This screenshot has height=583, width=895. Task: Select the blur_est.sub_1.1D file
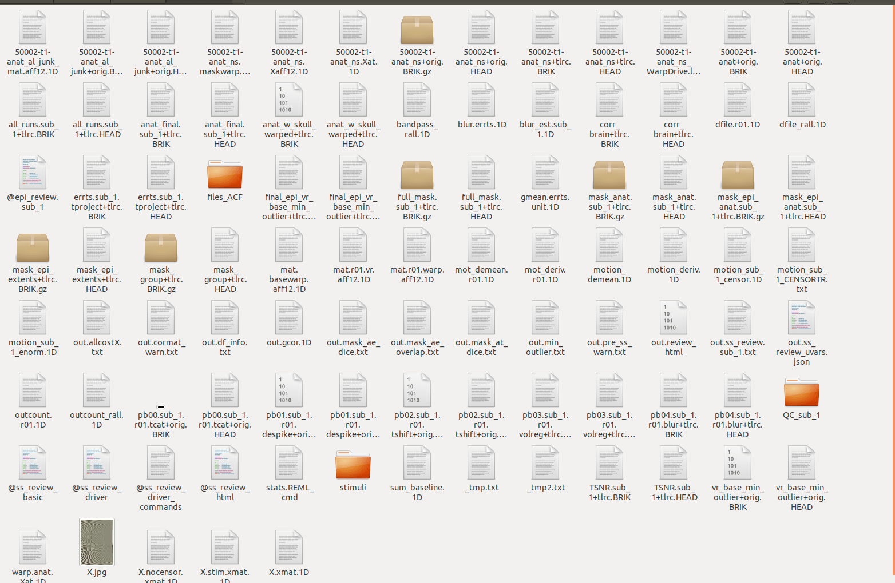point(545,99)
